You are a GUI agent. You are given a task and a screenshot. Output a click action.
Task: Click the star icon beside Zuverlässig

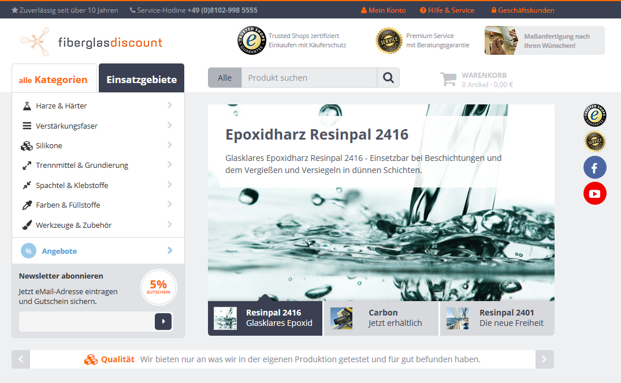(14, 10)
